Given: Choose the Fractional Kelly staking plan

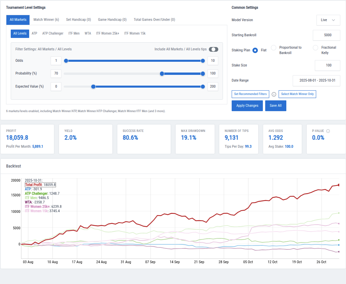Looking at the screenshot, I should (315, 47).
